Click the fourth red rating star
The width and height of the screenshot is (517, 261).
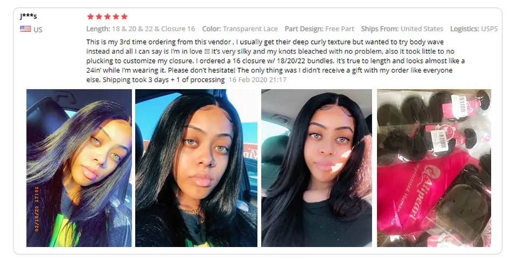(x=116, y=17)
